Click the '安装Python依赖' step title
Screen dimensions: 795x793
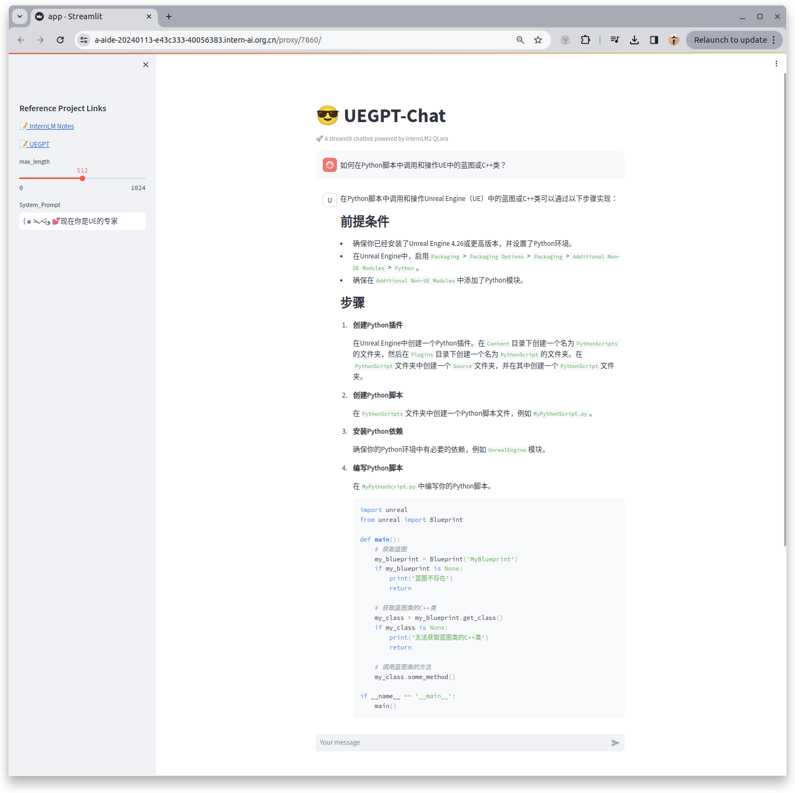pyautogui.click(x=378, y=432)
